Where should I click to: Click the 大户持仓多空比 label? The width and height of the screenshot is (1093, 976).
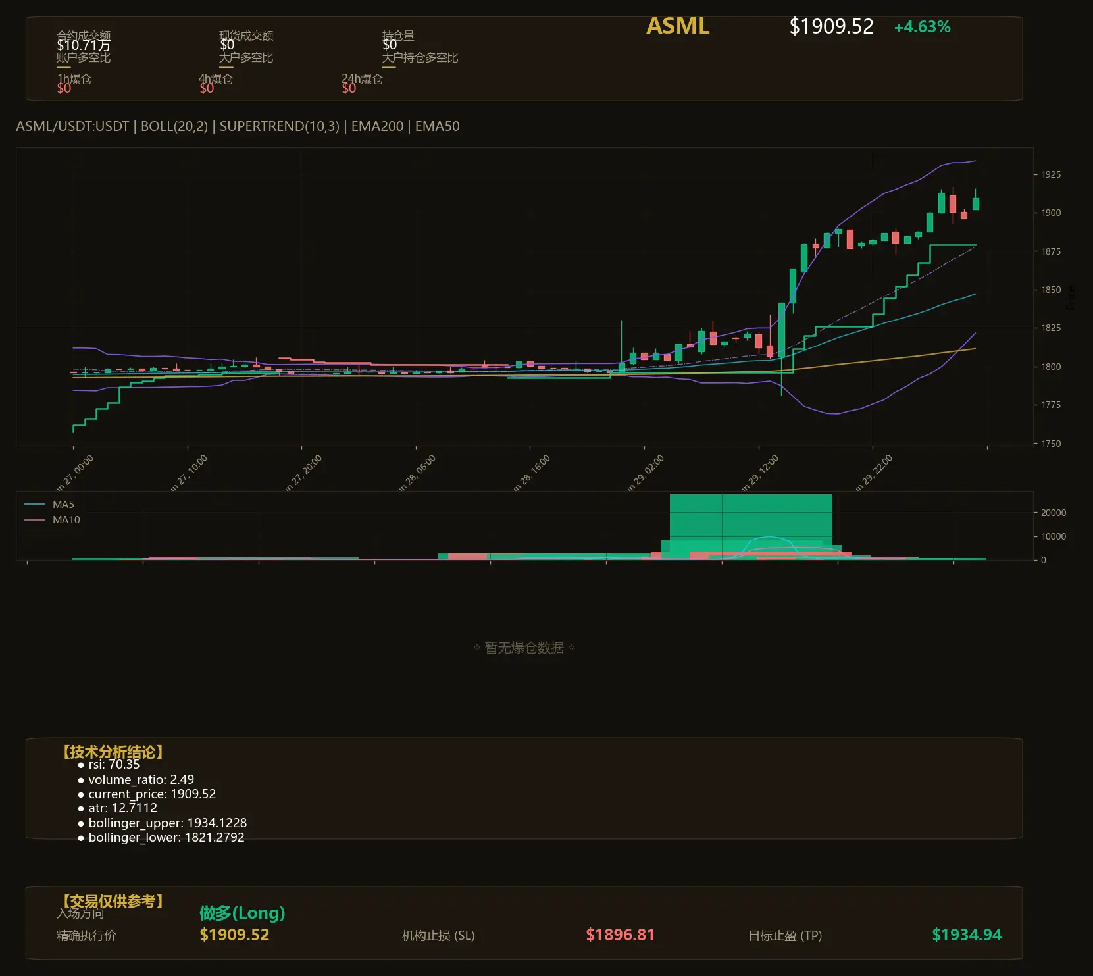420,58
